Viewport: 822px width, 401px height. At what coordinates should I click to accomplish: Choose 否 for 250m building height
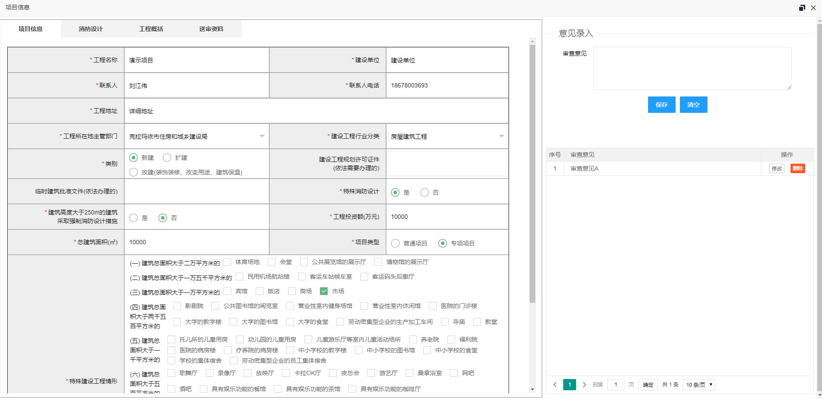[x=163, y=218]
